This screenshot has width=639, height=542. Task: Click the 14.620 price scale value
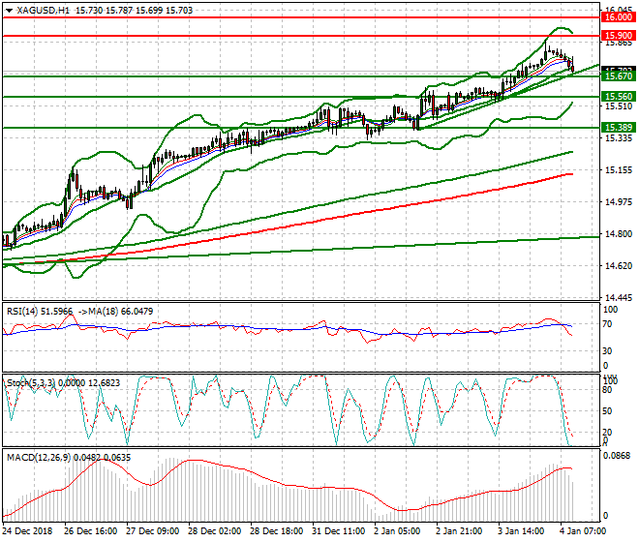point(619,266)
